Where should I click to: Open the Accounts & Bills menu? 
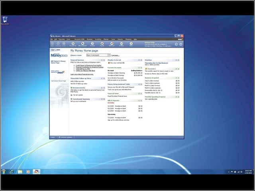[79, 39]
